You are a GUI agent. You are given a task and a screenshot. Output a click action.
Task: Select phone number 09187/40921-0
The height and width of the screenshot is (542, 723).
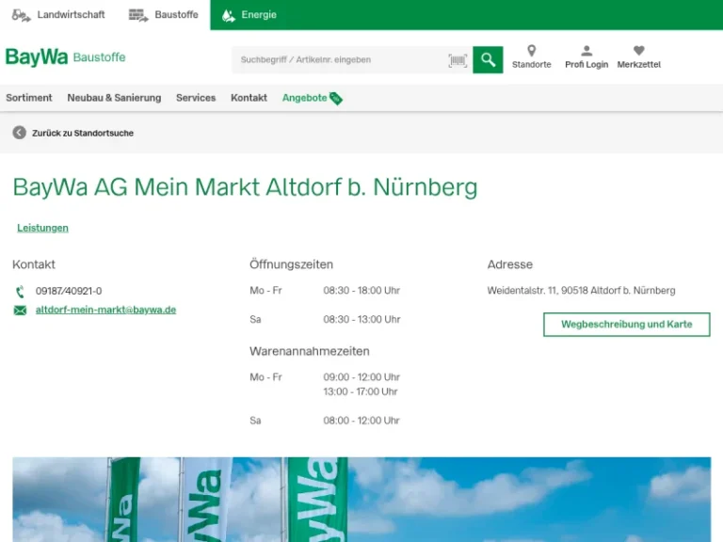[x=69, y=292]
